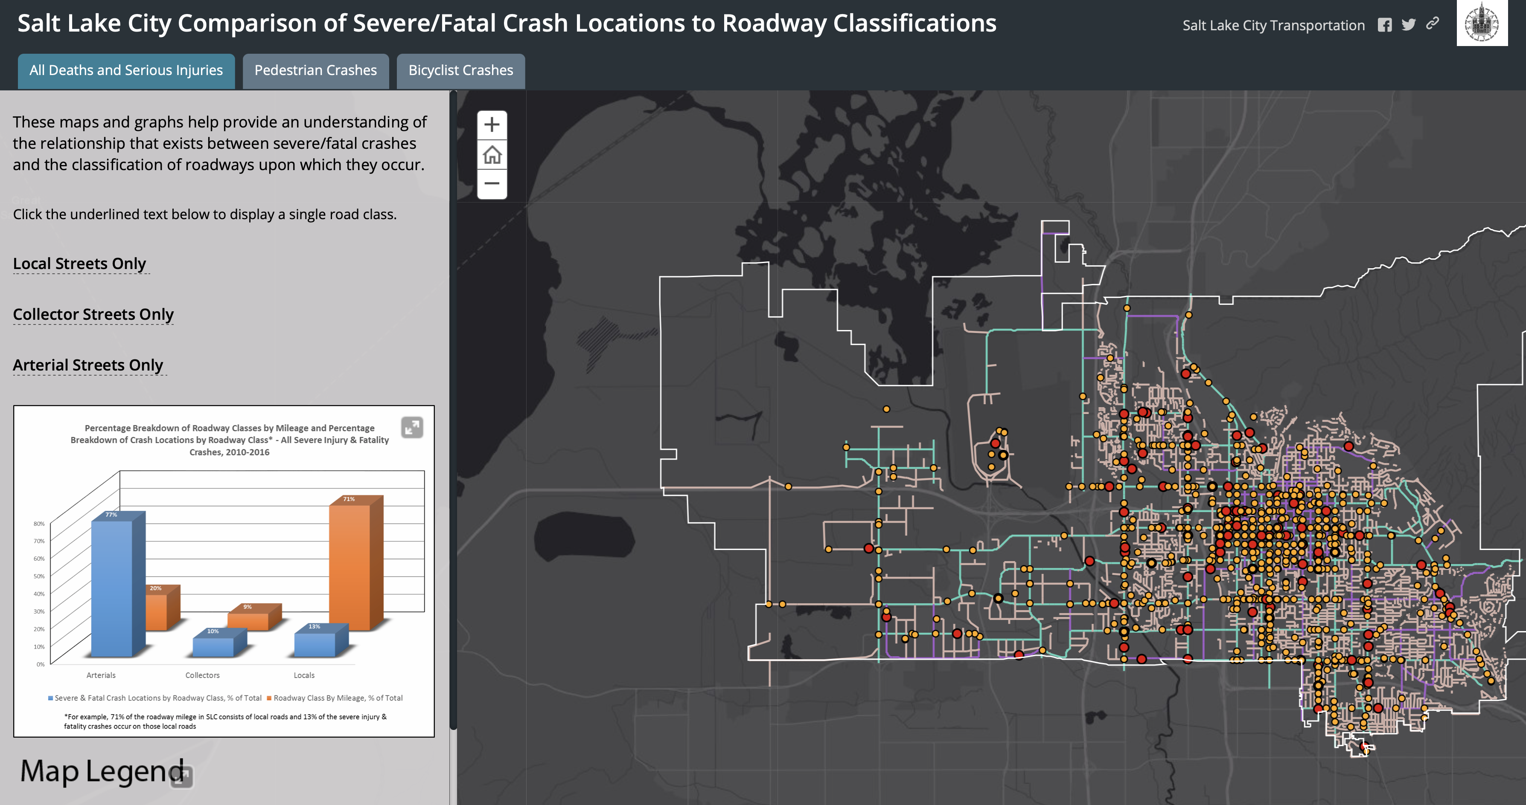Copy the app link using the chain-link icon
Screen dimensions: 1526x805
[1433, 25]
